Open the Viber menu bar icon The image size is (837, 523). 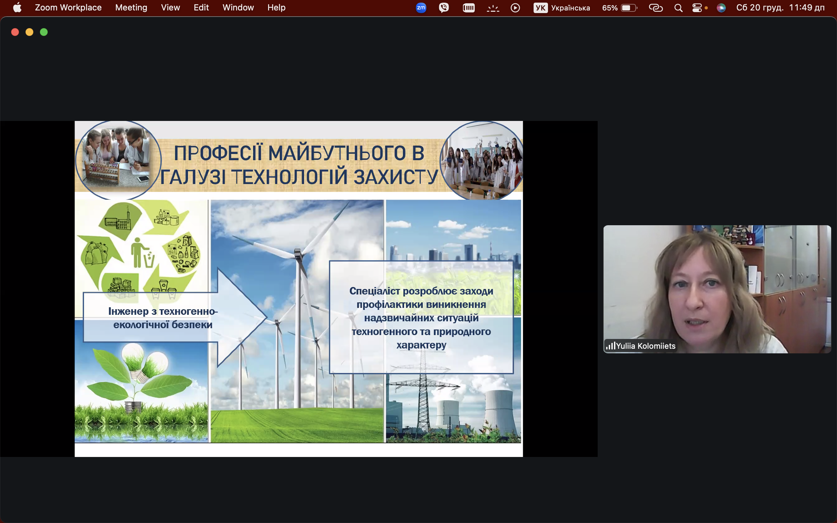point(444,8)
